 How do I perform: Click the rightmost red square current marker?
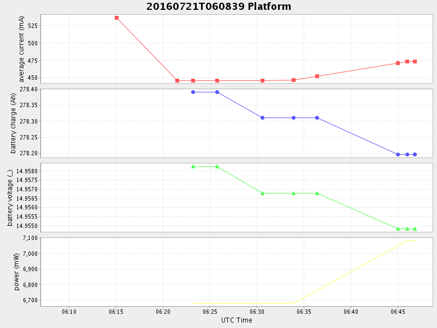pyautogui.click(x=415, y=61)
